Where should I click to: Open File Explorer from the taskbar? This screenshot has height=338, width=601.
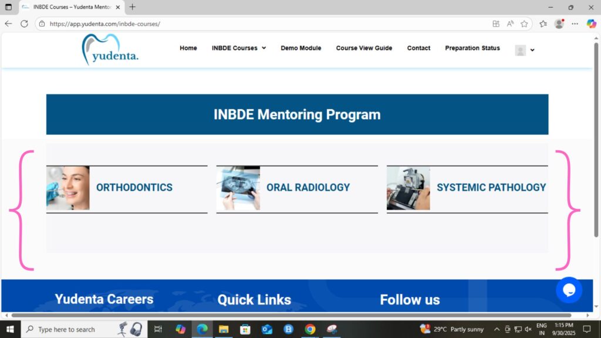pyautogui.click(x=224, y=329)
